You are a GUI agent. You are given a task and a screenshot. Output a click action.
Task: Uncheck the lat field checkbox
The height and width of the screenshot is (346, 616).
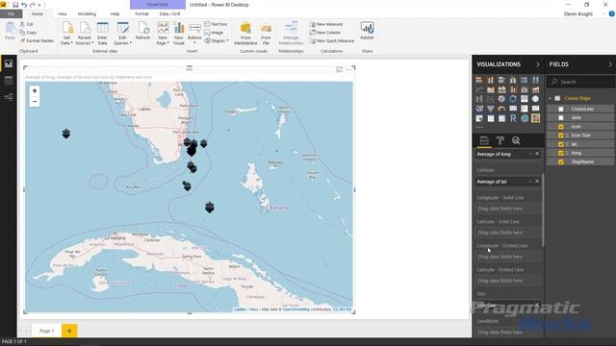(561, 144)
